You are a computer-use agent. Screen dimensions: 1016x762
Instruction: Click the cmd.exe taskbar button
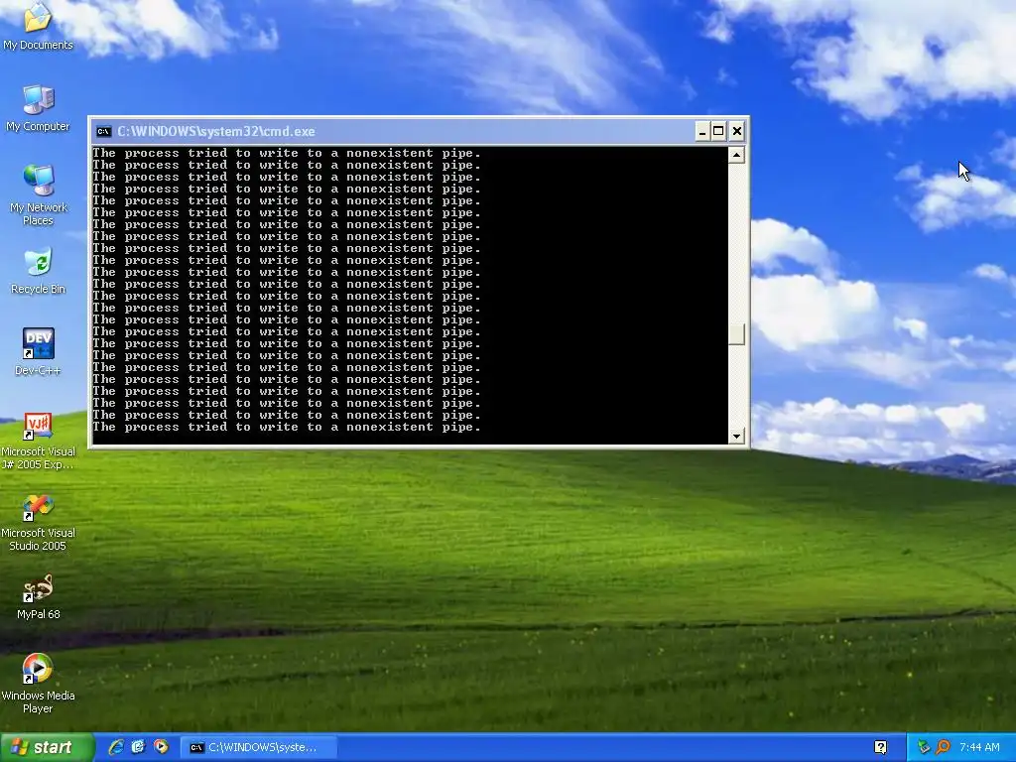pos(258,747)
